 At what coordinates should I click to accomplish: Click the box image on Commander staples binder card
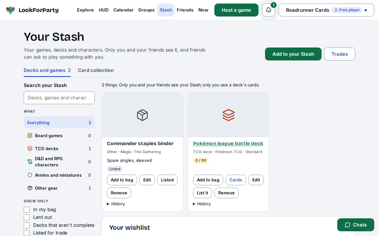(142, 115)
